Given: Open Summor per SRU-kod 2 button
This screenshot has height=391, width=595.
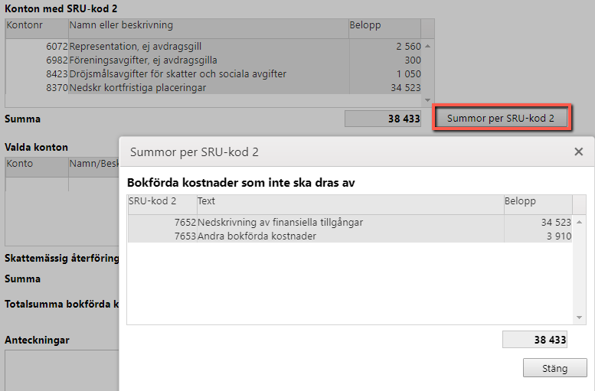Looking at the screenshot, I should pos(501,118).
